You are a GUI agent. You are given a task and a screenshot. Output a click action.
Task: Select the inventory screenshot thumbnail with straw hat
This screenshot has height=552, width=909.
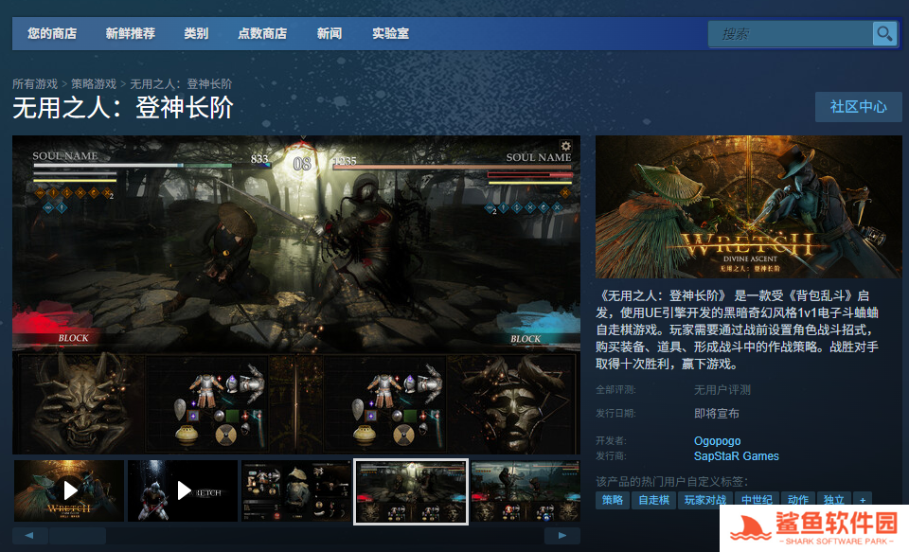(x=296, y=490)
